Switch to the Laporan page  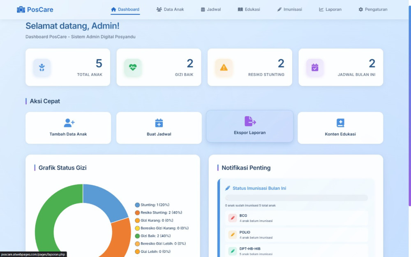point(330,9)
